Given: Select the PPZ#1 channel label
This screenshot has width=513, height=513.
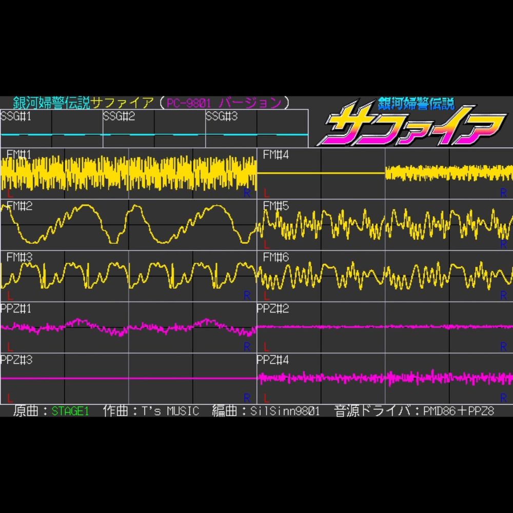Looking at the screenshot, I should click(x=16, y=308).
